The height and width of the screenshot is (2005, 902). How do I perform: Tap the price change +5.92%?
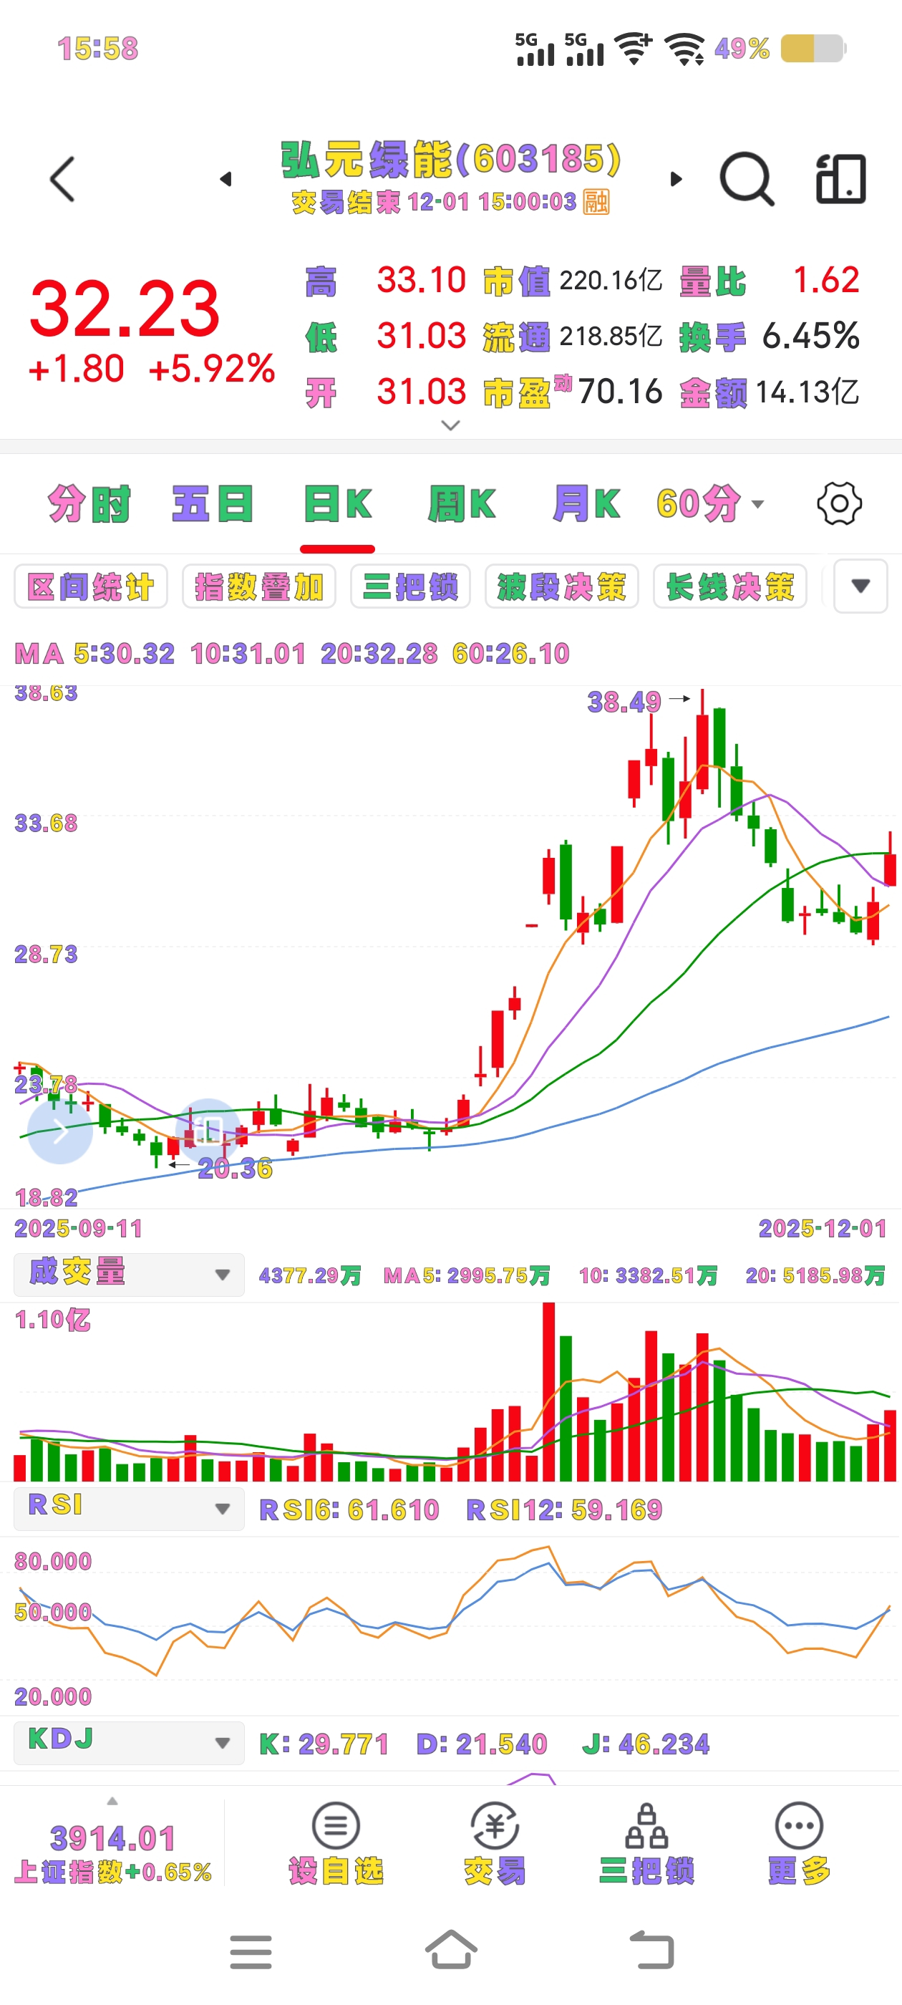(x=212, y=369)
